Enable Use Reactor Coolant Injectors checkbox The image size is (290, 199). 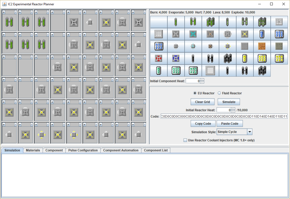(x=185, y=140)
